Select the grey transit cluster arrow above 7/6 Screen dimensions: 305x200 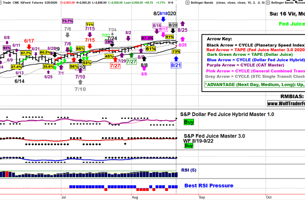coord(67,35)
